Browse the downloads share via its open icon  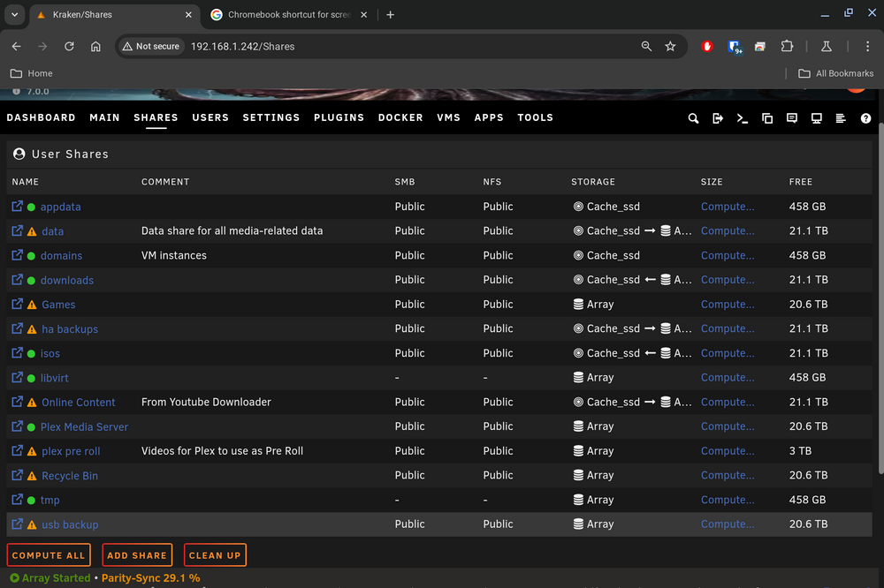18,279
